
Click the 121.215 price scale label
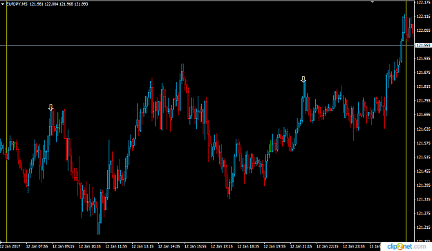pos(424,227)
